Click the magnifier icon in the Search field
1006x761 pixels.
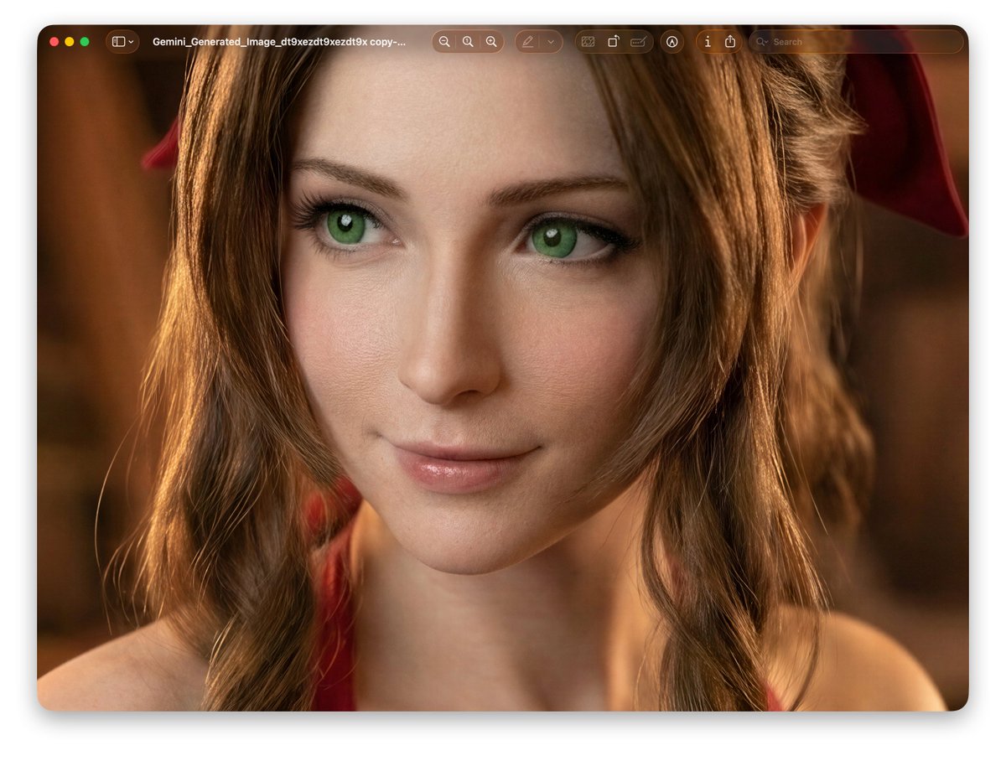761,42
